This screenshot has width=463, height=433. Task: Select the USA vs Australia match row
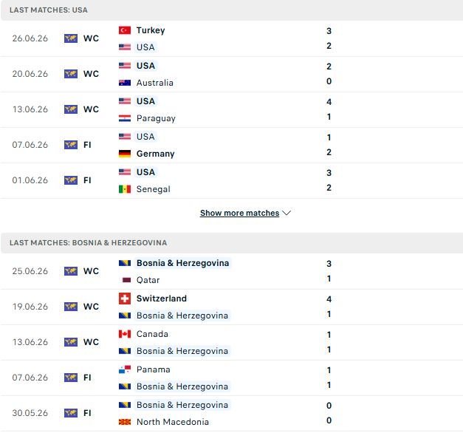click(232, 74)
